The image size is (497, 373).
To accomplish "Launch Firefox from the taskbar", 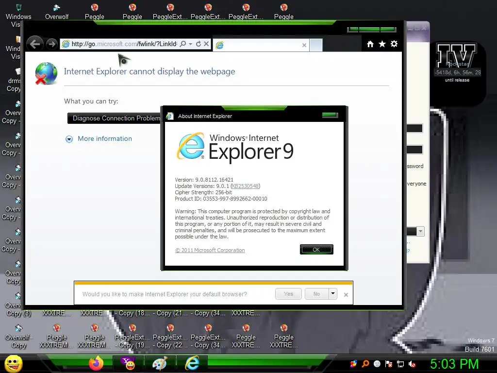I will click(96, 363).
